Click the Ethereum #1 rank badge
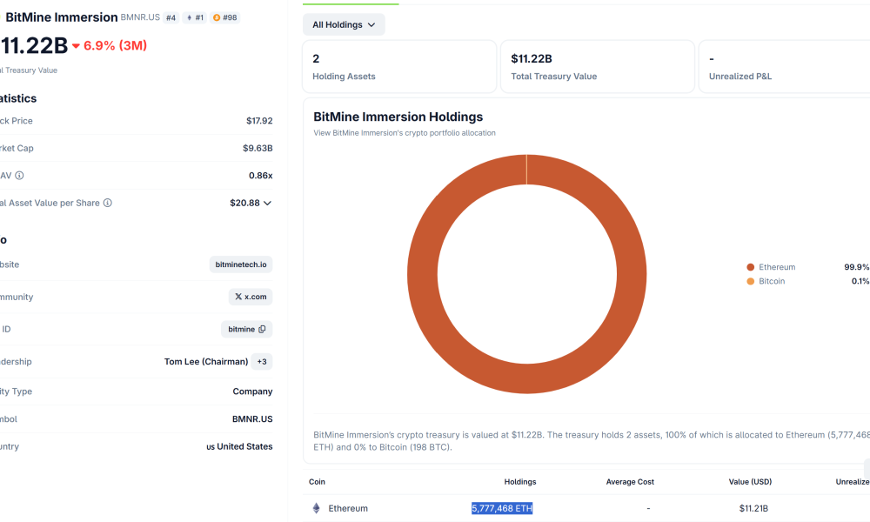Viewport: 870px width, 522px height. (195, 17)
